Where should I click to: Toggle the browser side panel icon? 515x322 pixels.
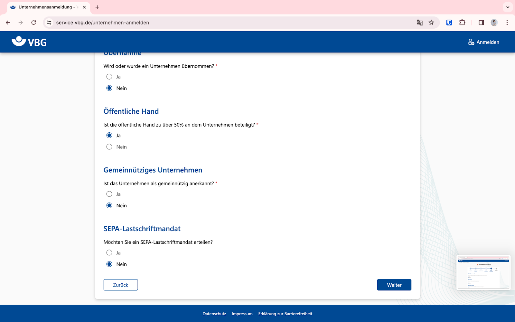point(481,23)
